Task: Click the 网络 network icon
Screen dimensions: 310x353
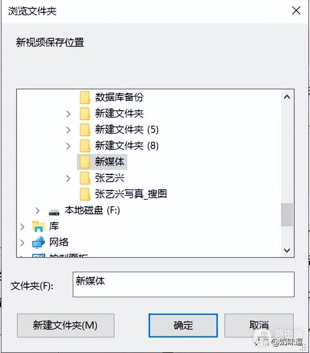Action: click(x=38, y=242)
